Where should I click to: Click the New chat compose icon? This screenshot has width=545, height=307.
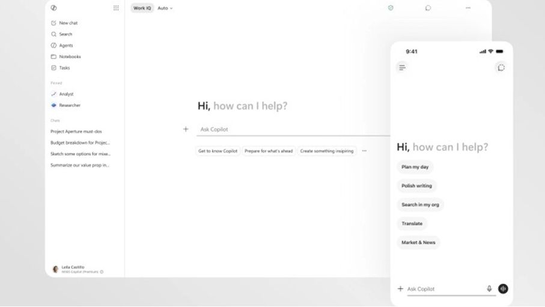tap(53, 23)
